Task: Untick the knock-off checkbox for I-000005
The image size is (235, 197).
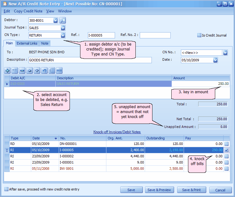Action: [226, 150]
